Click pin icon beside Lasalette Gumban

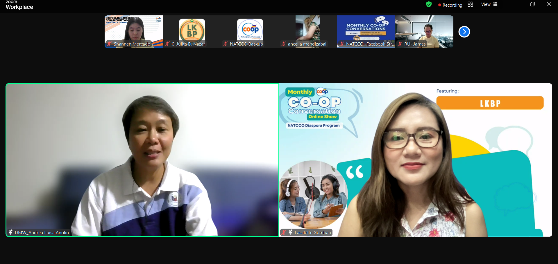[x=290, y=232]
